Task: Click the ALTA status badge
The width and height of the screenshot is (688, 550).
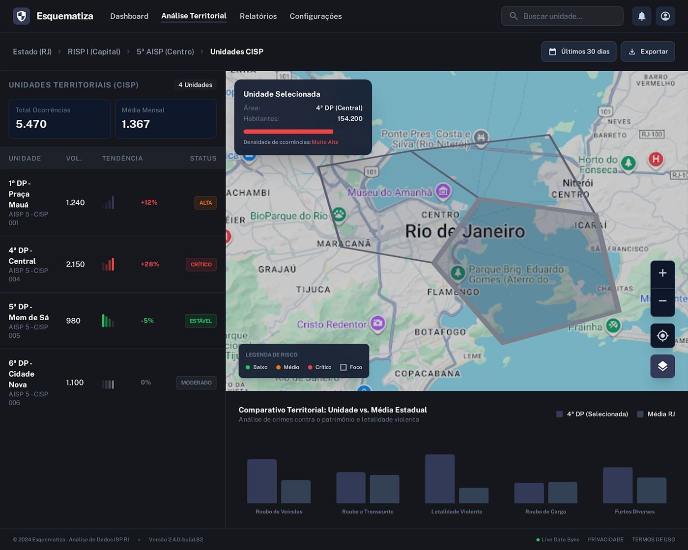Action: coord(205,203)
